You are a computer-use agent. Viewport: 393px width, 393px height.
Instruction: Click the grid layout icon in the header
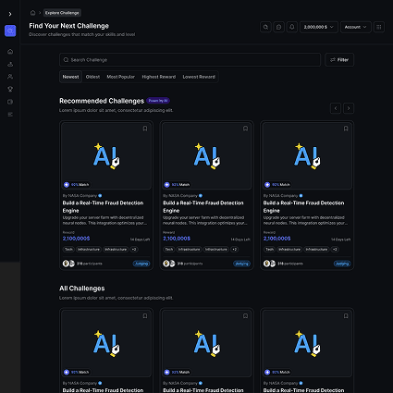(379, 27)
